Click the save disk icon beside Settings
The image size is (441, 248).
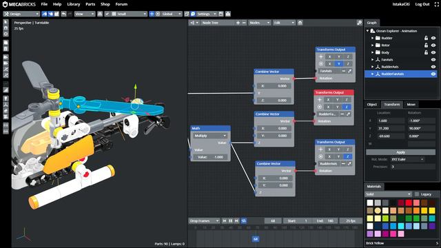click(221, 14)
